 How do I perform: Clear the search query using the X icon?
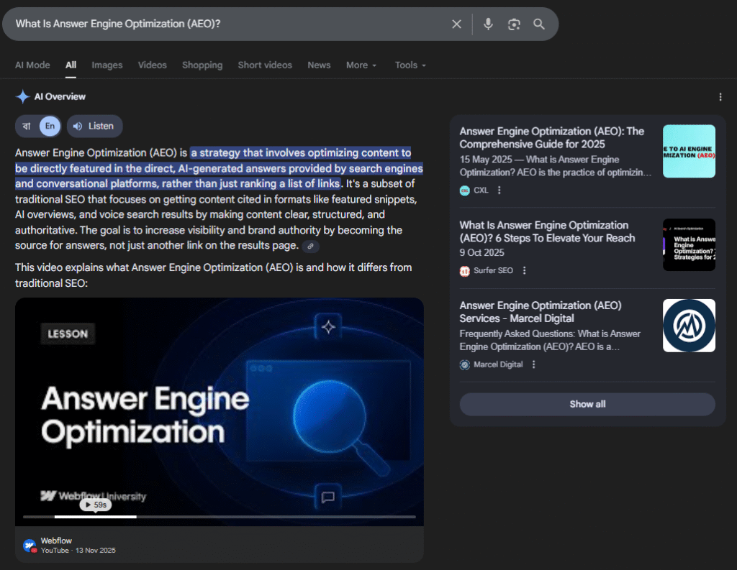456,24
